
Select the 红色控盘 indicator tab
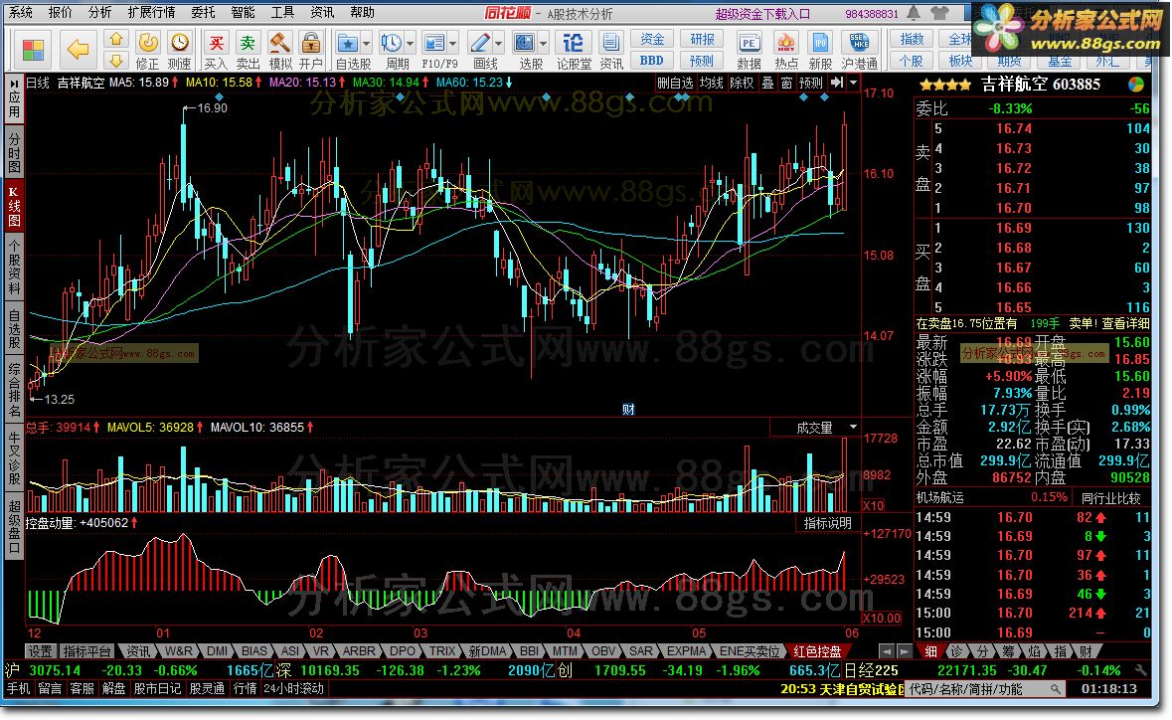click(817, 651)
